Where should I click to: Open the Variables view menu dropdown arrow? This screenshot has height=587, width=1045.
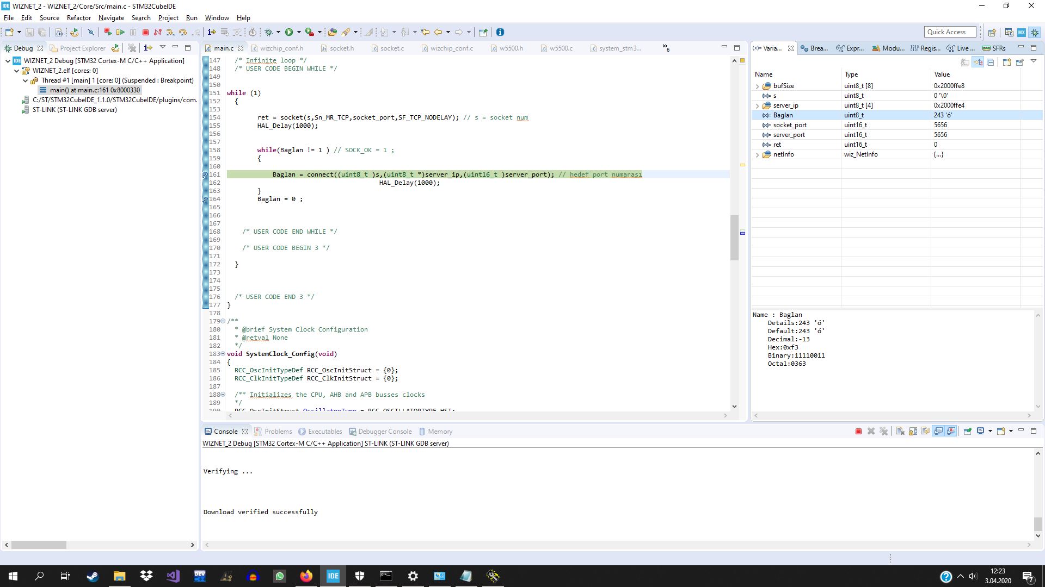1034,61
